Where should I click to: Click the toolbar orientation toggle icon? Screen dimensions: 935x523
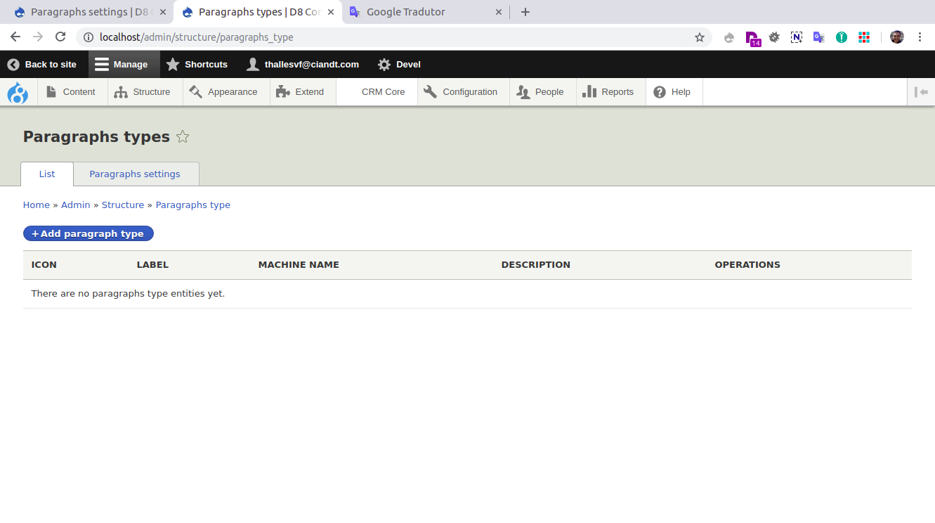point(921,92)
